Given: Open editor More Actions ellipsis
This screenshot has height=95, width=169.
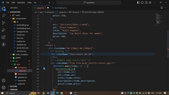Looking at the screenshot, I should [166, 8].
